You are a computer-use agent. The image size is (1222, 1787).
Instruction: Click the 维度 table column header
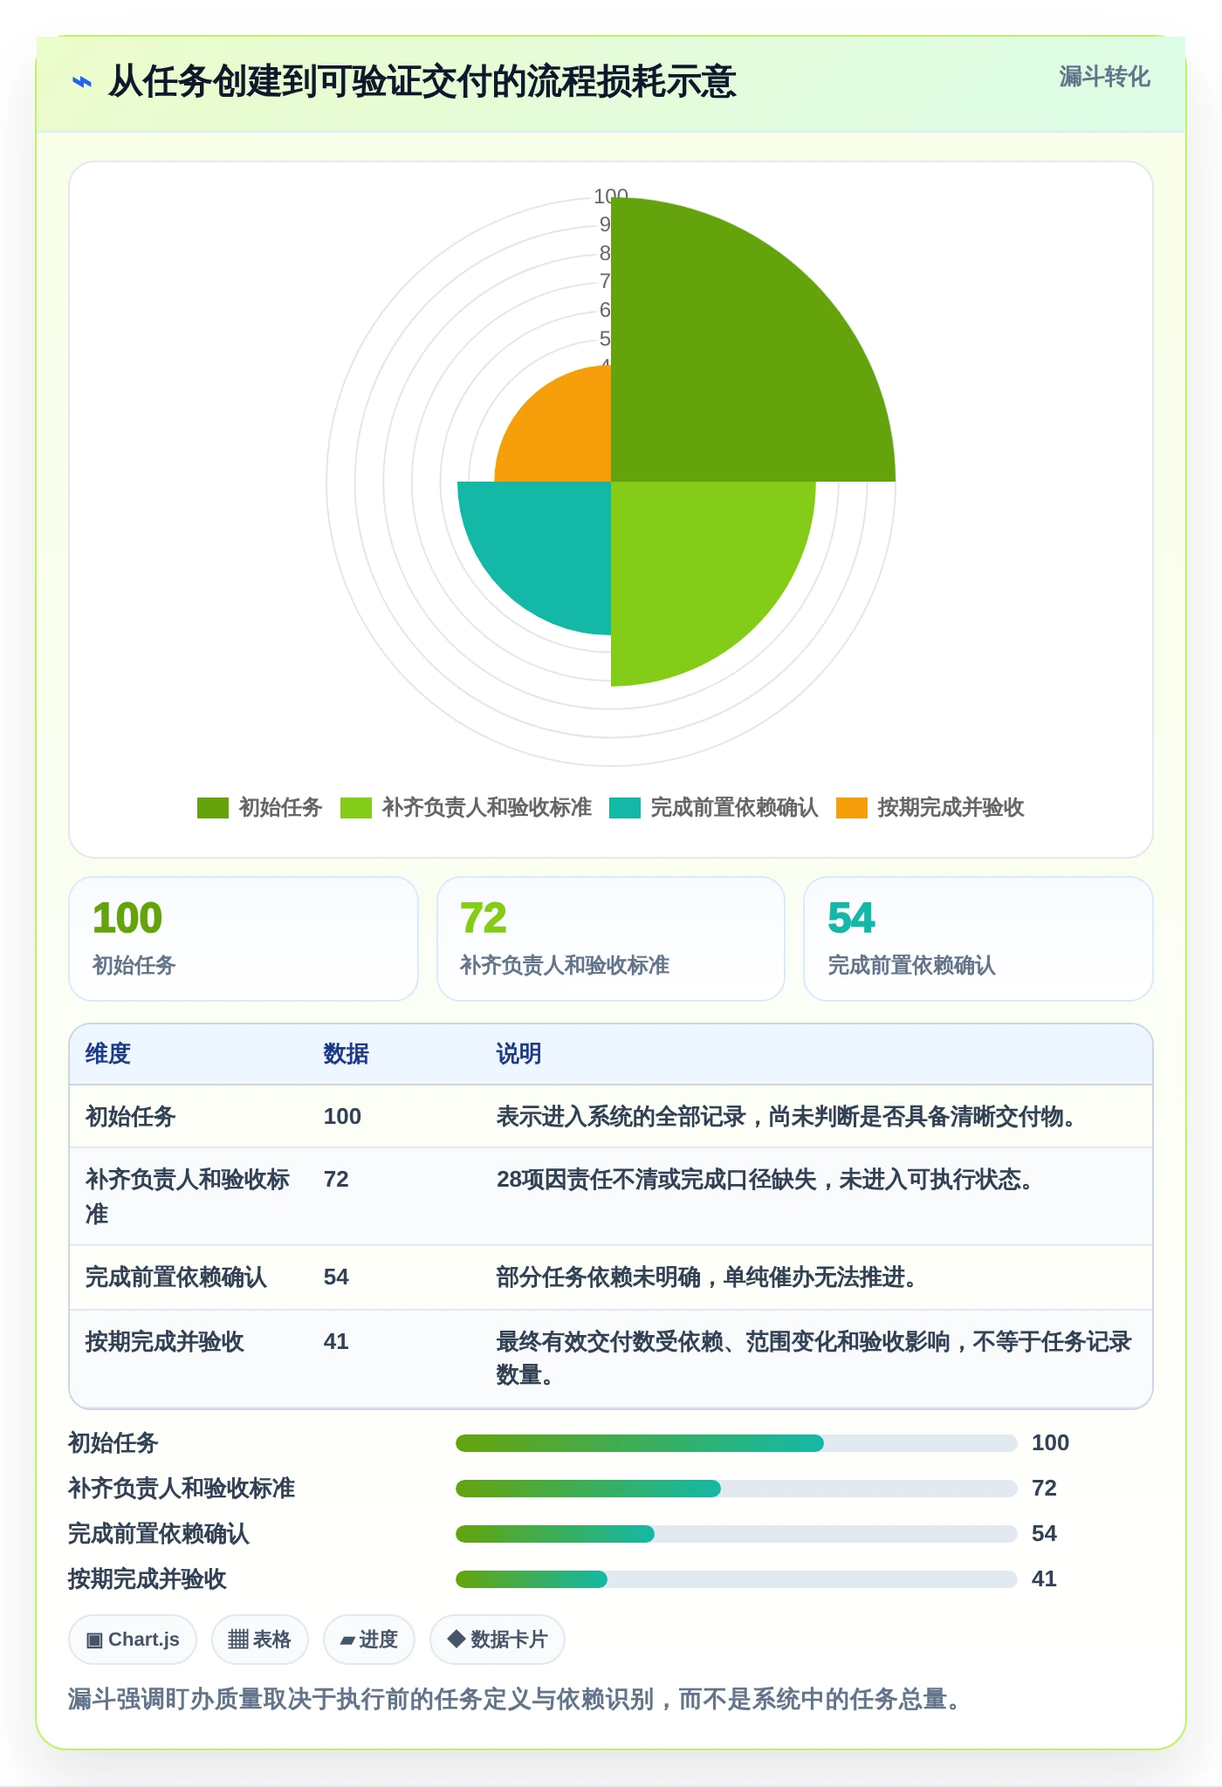click(x=108, y=1054)
